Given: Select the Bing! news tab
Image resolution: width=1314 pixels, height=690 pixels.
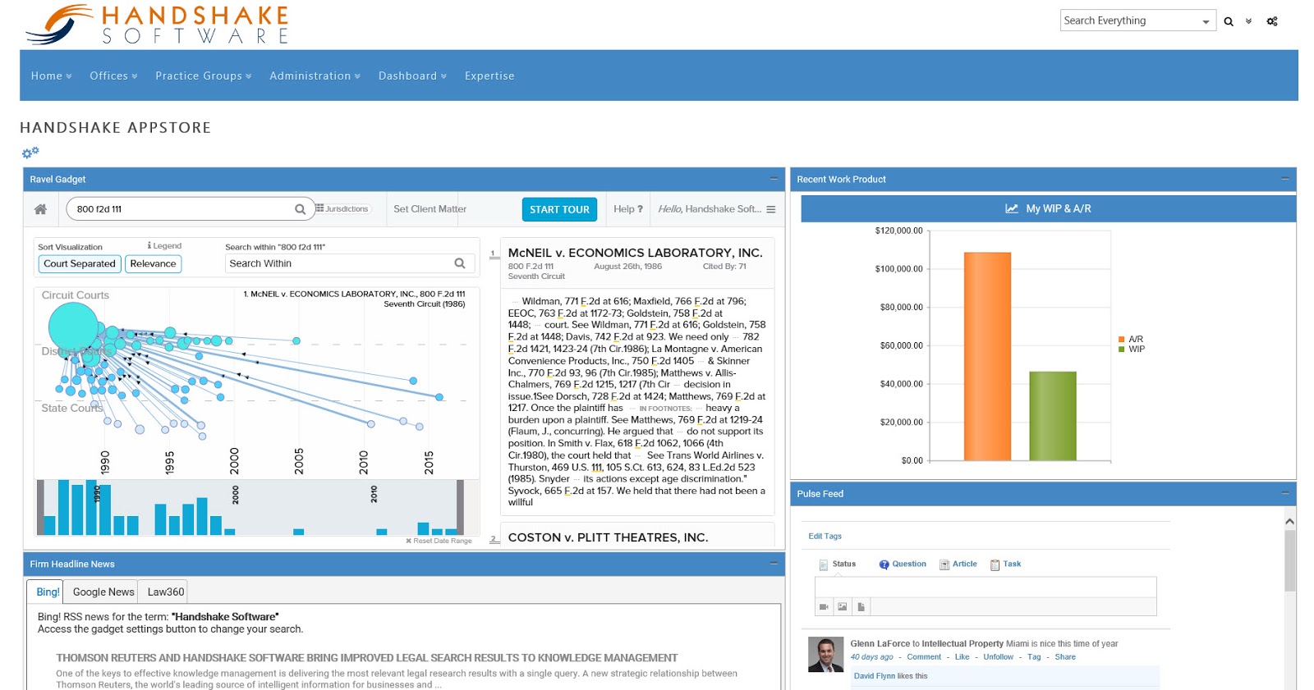Looking at the screenshot, I should pos(48,592).
